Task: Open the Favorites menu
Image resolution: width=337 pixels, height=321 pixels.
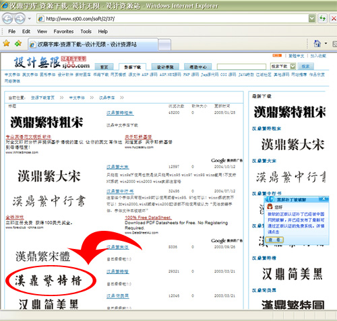Action: coord(63,32)
